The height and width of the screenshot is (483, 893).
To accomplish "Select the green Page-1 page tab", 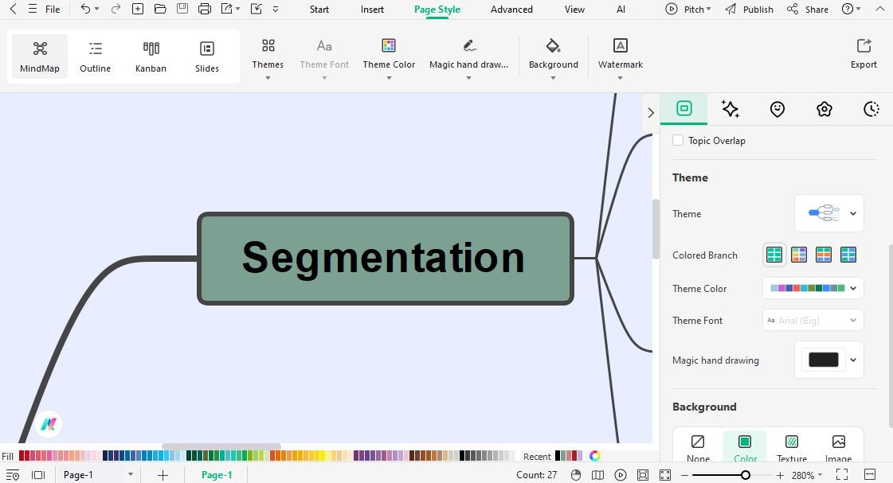I will [x=217, y=475].
